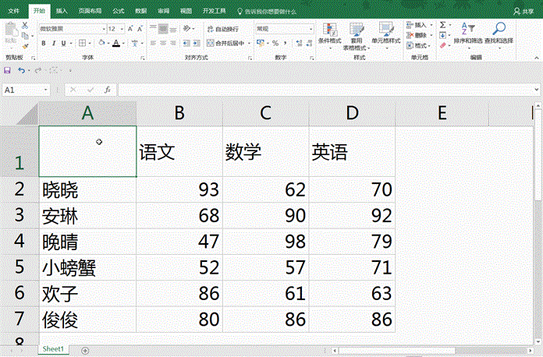Click the AutoSum sigma icon

[443, 25]
